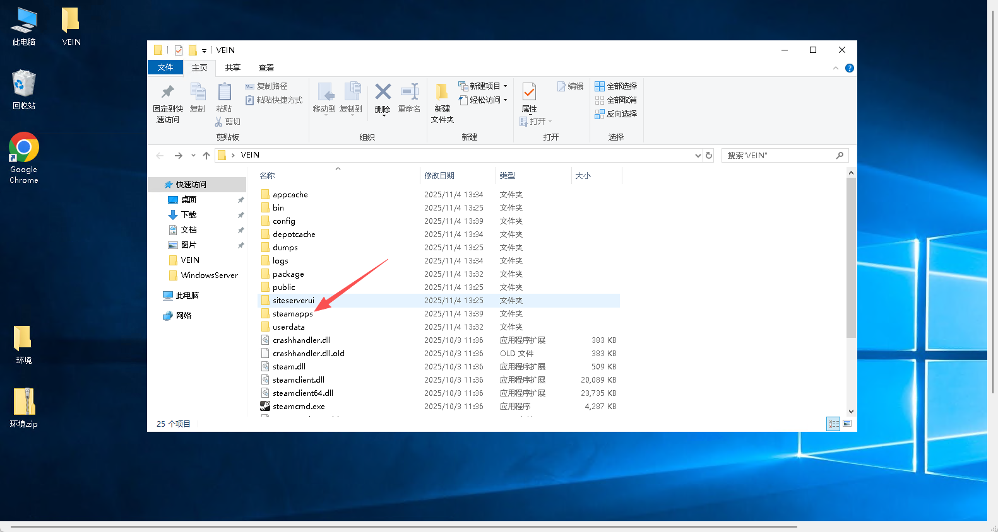Viewport: 998px width, 532px height.
Task: Click Select All (全部选择) button
Action: 616,86
